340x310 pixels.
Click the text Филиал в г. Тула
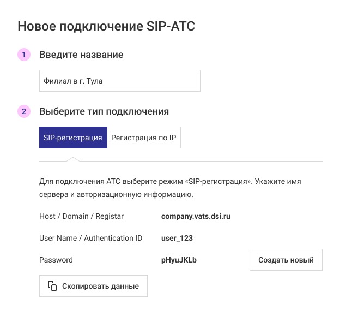pos(74,81)
